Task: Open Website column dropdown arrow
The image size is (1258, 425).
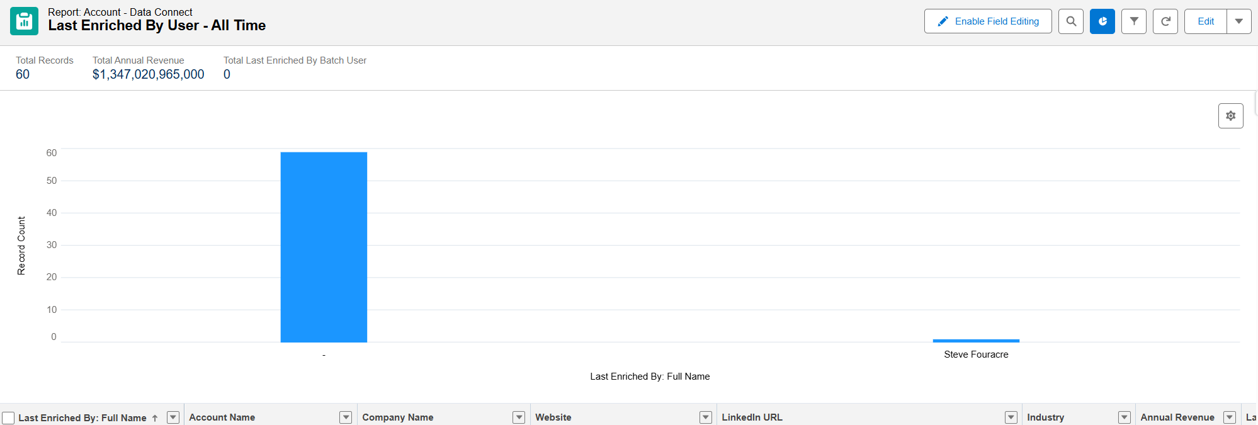Action: [x=706, y=417]
